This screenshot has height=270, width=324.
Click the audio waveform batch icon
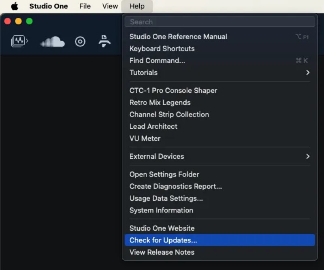click(x=19, y=41)
